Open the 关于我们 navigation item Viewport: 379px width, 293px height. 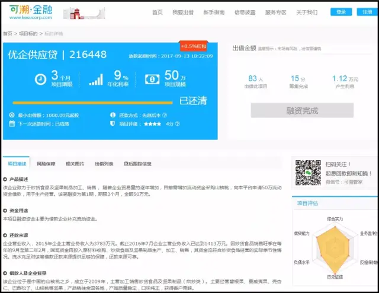coord(307,12)
